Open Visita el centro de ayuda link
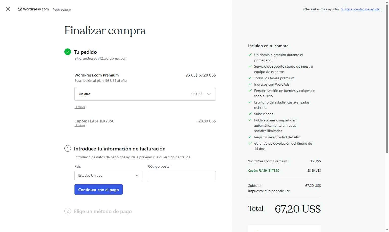This screenshot has width=389, height=232. coord(360,9)
